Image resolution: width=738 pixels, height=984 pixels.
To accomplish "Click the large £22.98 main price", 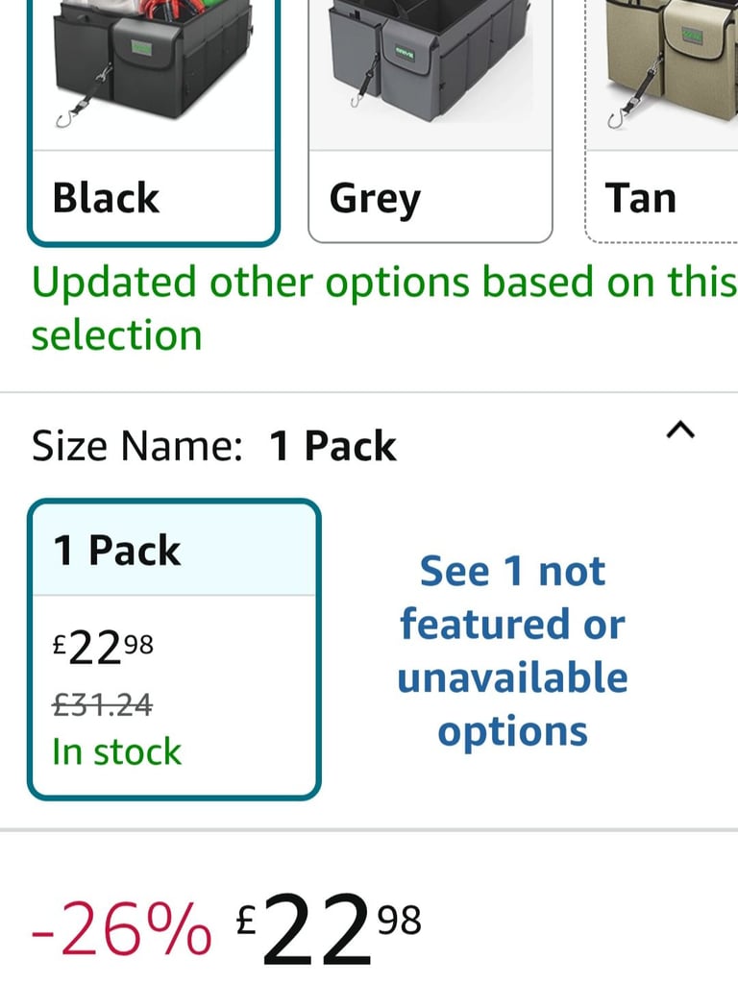I will pos(329,929).
